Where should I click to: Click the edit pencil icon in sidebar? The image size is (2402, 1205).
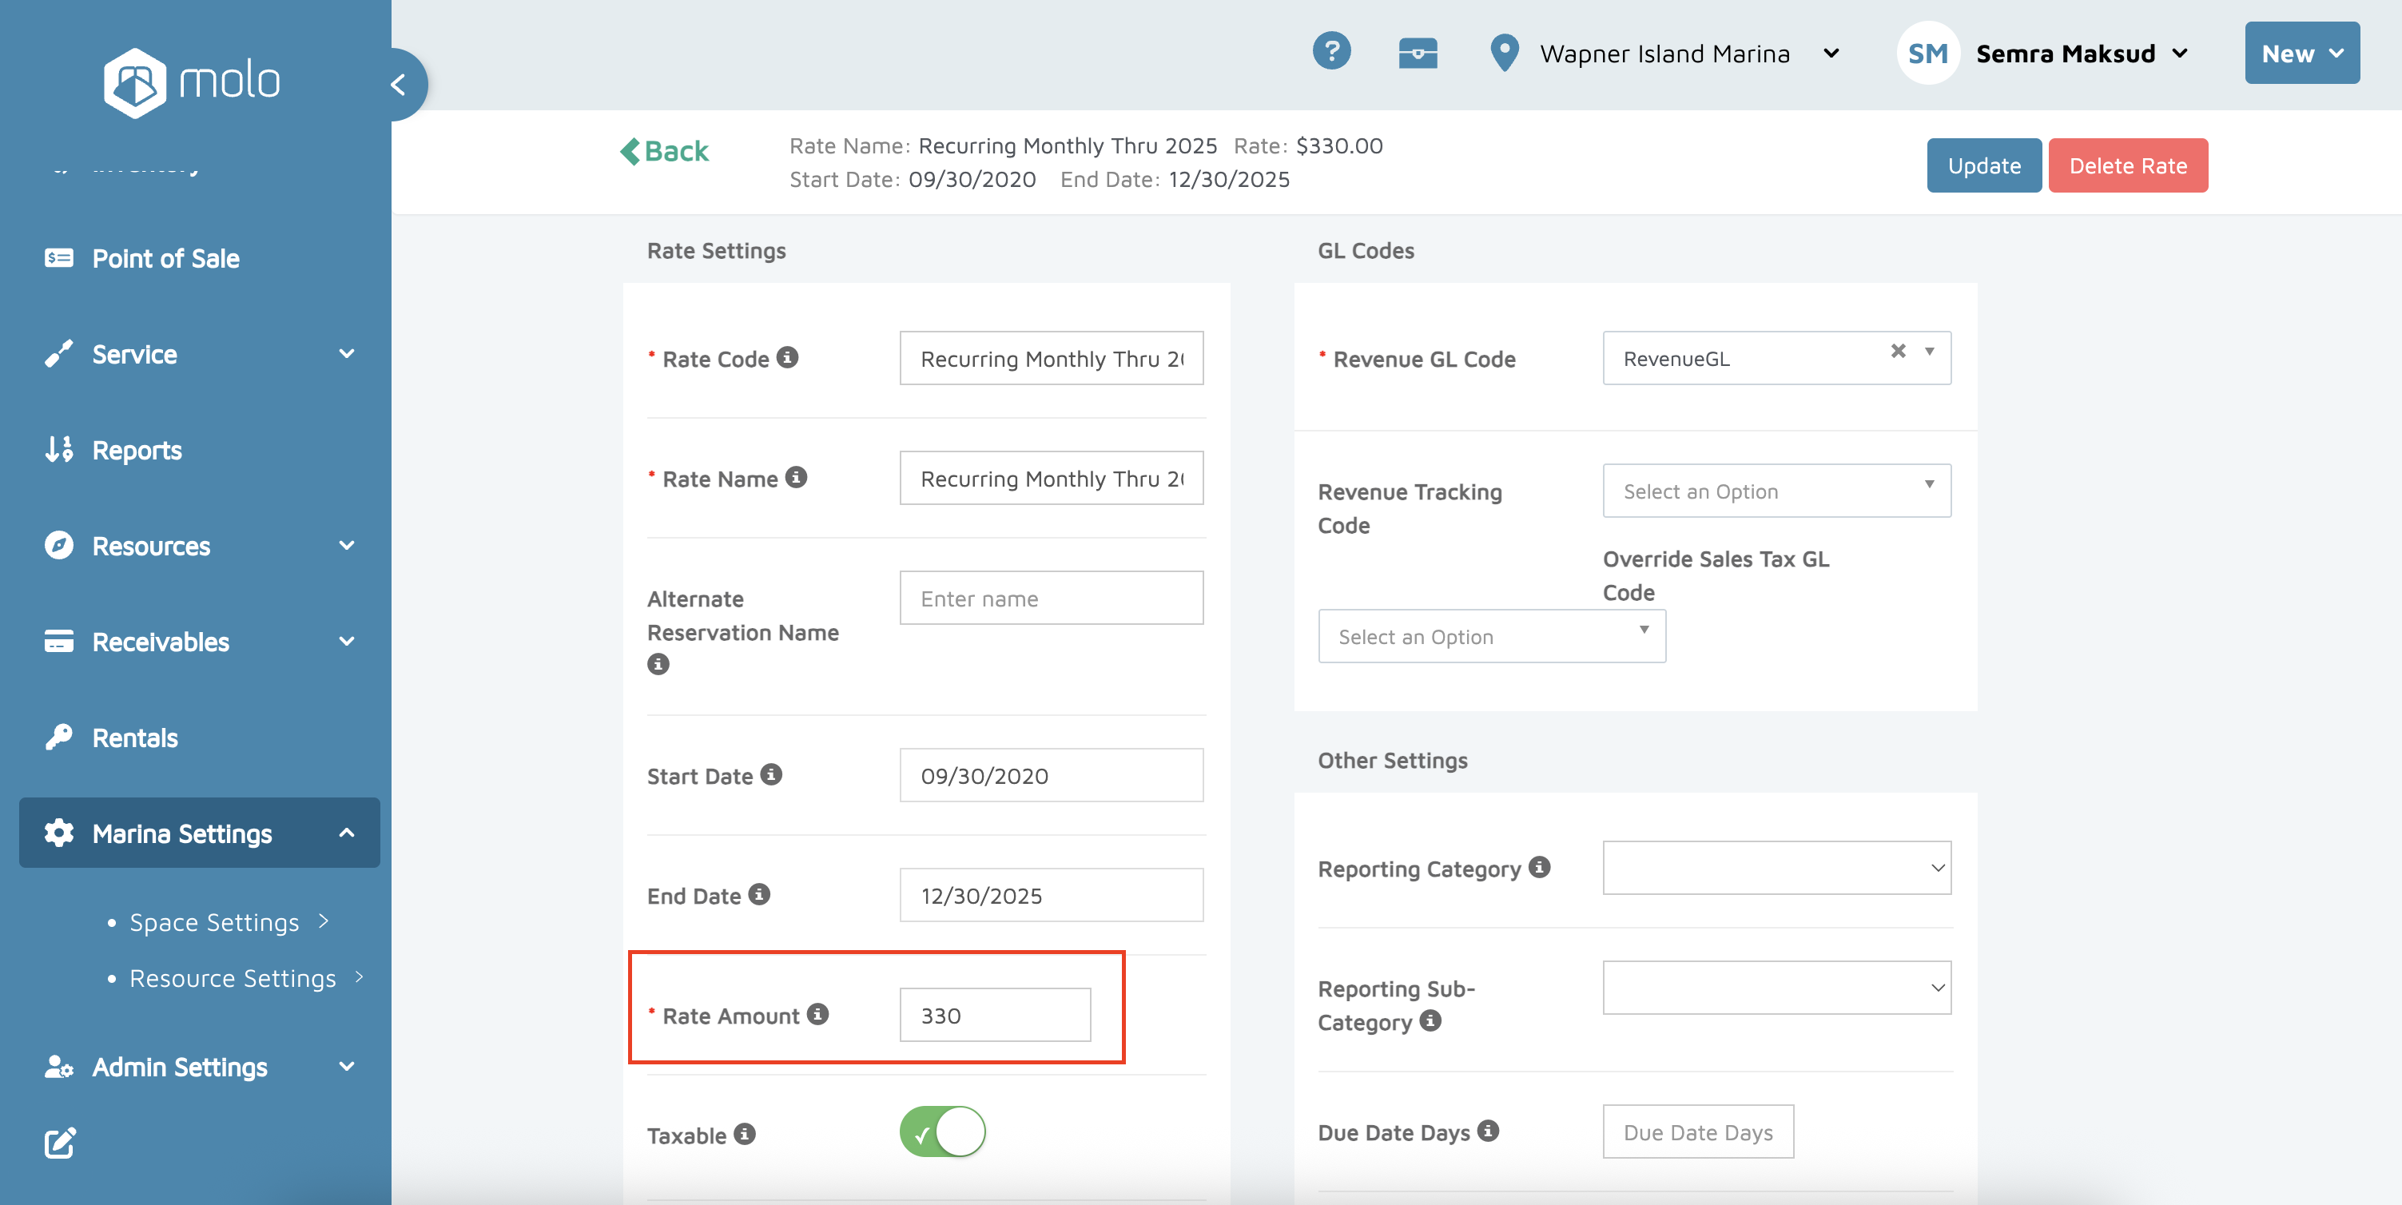pyautogui.click(x=60, y=1143)
